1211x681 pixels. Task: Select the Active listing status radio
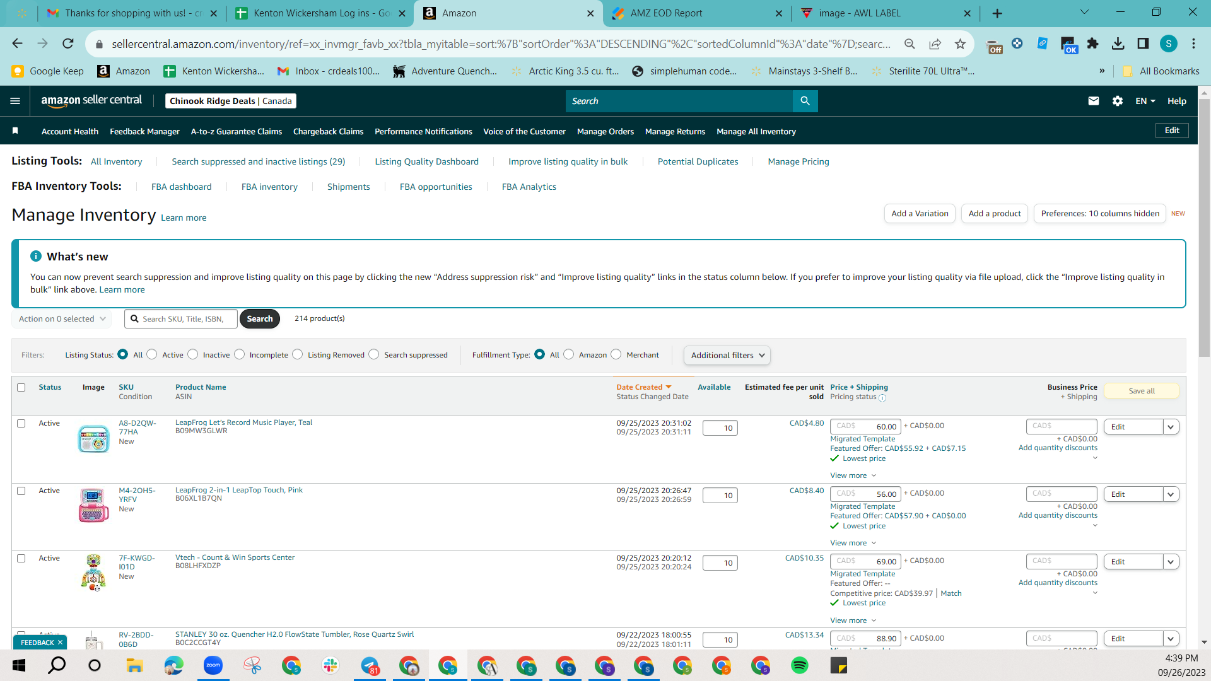point(152,354)
